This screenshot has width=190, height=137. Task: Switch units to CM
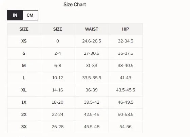click(x=30, y=15)
